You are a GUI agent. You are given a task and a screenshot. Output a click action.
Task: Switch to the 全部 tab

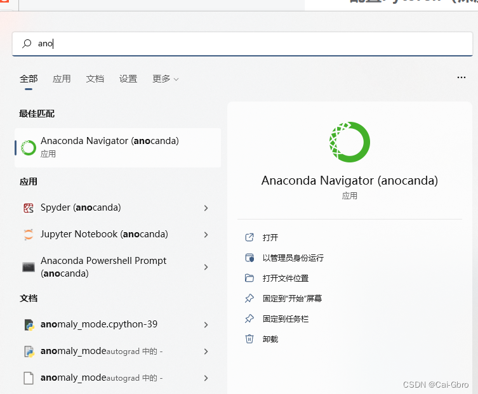coord(29,79)
